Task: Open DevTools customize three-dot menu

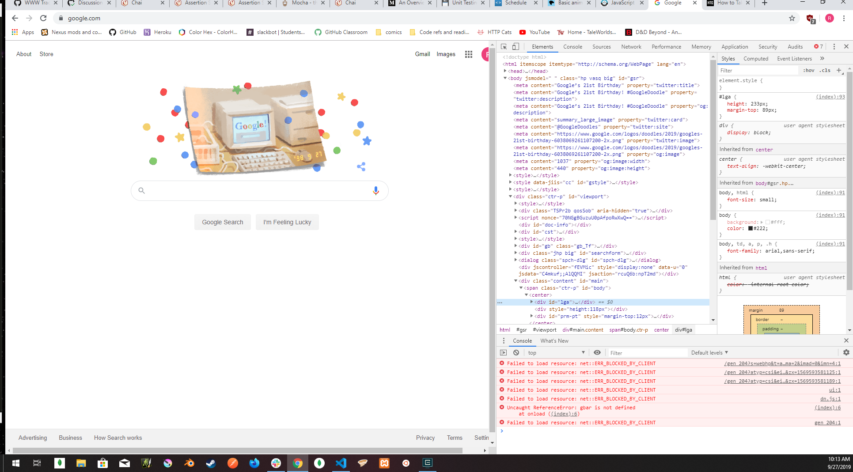Action: coord(834,47)
